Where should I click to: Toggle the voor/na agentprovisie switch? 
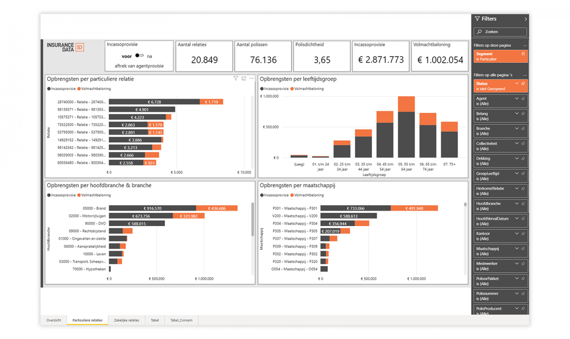[x=139, y=56]
